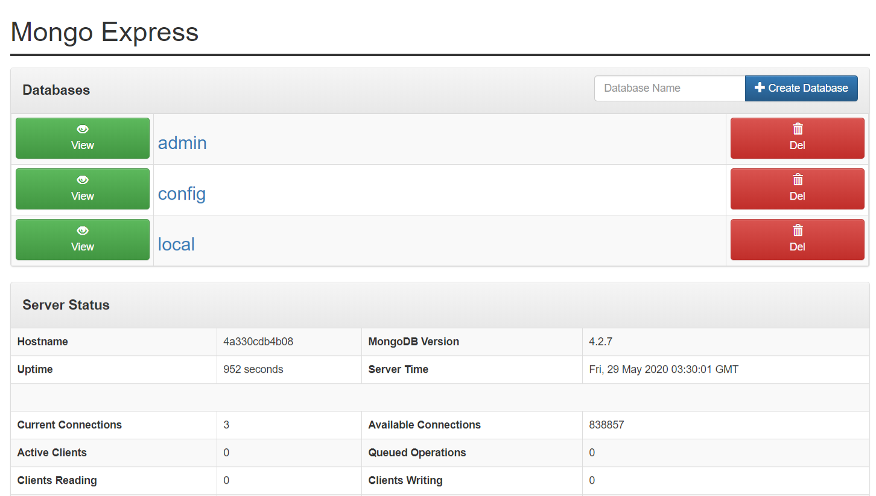Open the local database link
The height and width of the screenshot is (496, 876).
click(176, 244)
